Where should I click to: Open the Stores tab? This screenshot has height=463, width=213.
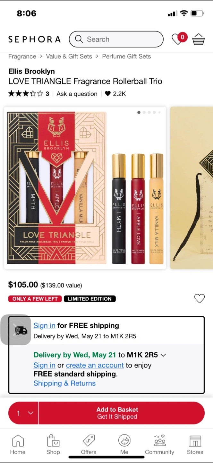[195, 445]
